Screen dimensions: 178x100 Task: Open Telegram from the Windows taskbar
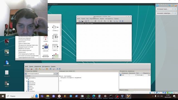tap(71, 96)
